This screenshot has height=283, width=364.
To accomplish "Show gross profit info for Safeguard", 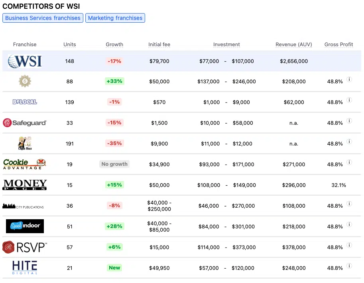I will click(x=349, y=121).
